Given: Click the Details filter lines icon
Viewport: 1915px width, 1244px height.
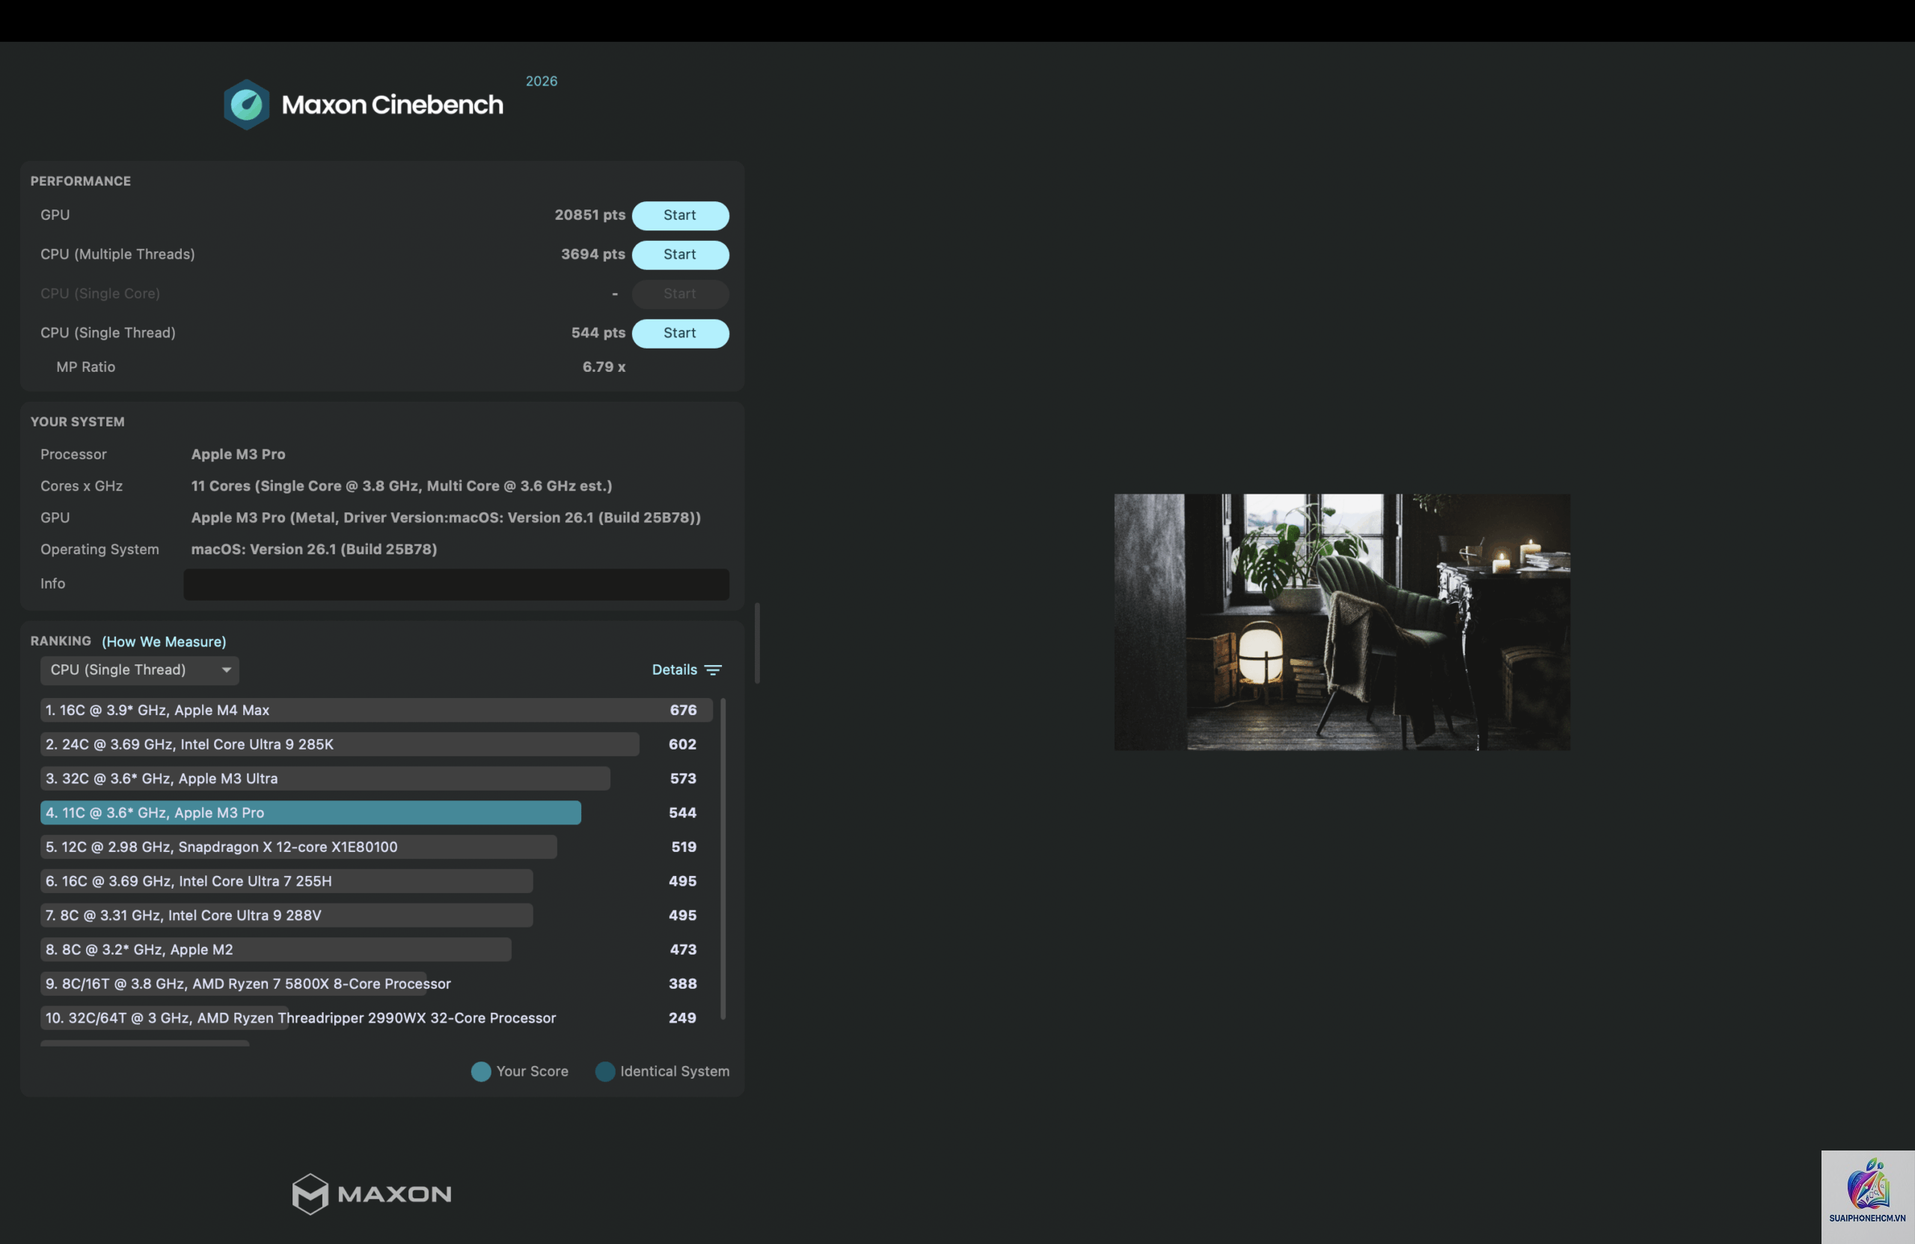Looking at the screenshot, I should click(713, 670).
